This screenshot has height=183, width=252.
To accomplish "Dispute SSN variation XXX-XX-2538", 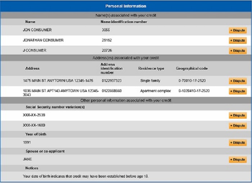I will tap(238, 115).
